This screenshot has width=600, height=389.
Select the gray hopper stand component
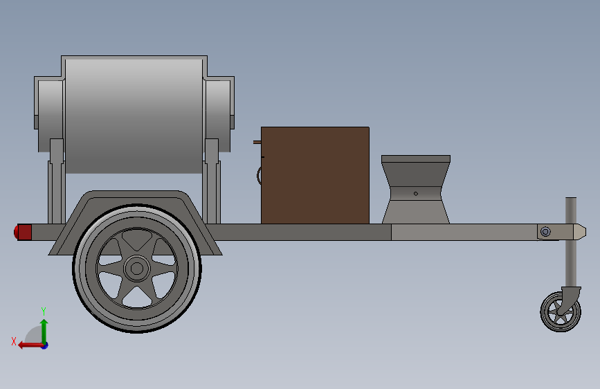click(x=416, y=190)
